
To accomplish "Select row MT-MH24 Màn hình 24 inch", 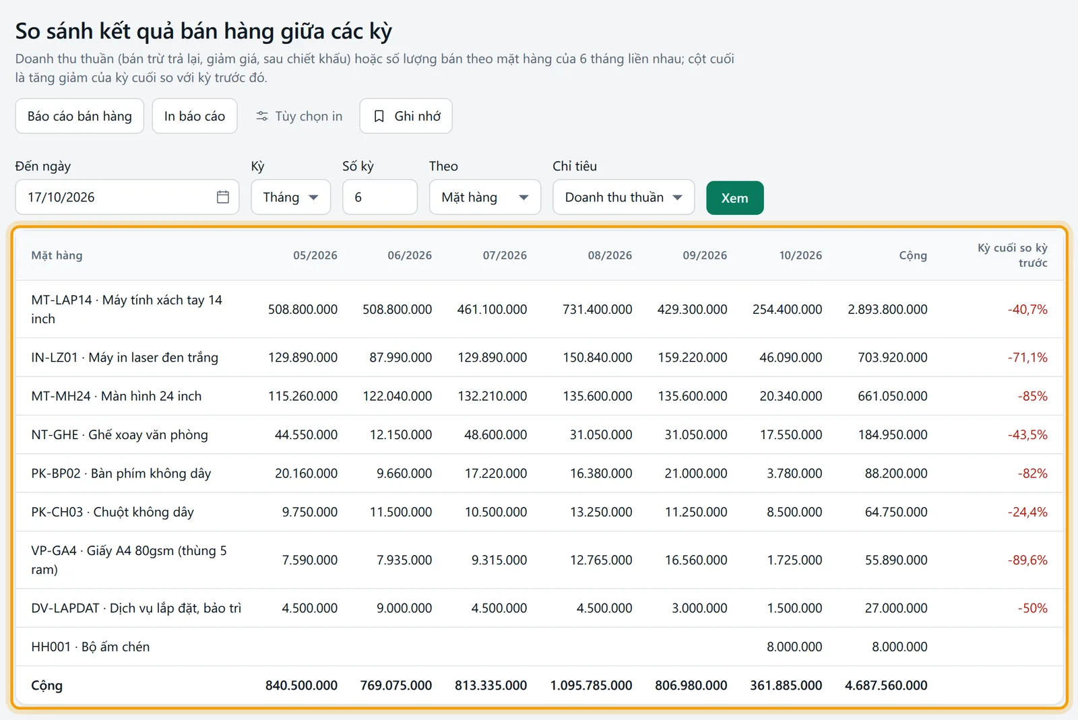I will (x=540, y=396).
